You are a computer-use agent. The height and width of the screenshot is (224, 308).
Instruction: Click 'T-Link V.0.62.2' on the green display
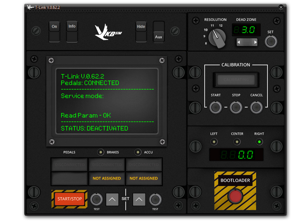click(x=83, y=76)
